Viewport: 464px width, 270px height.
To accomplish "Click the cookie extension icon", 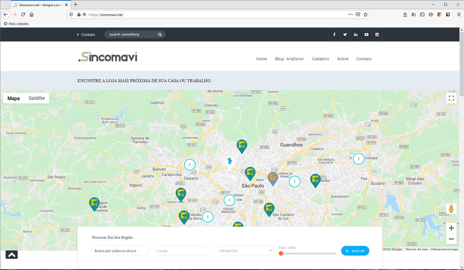I will [x=439, y=15].
